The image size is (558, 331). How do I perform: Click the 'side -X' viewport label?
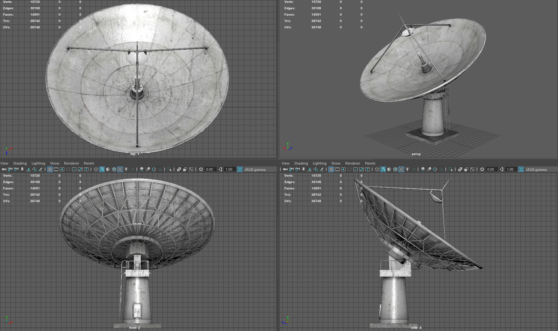tap(416, 327)
